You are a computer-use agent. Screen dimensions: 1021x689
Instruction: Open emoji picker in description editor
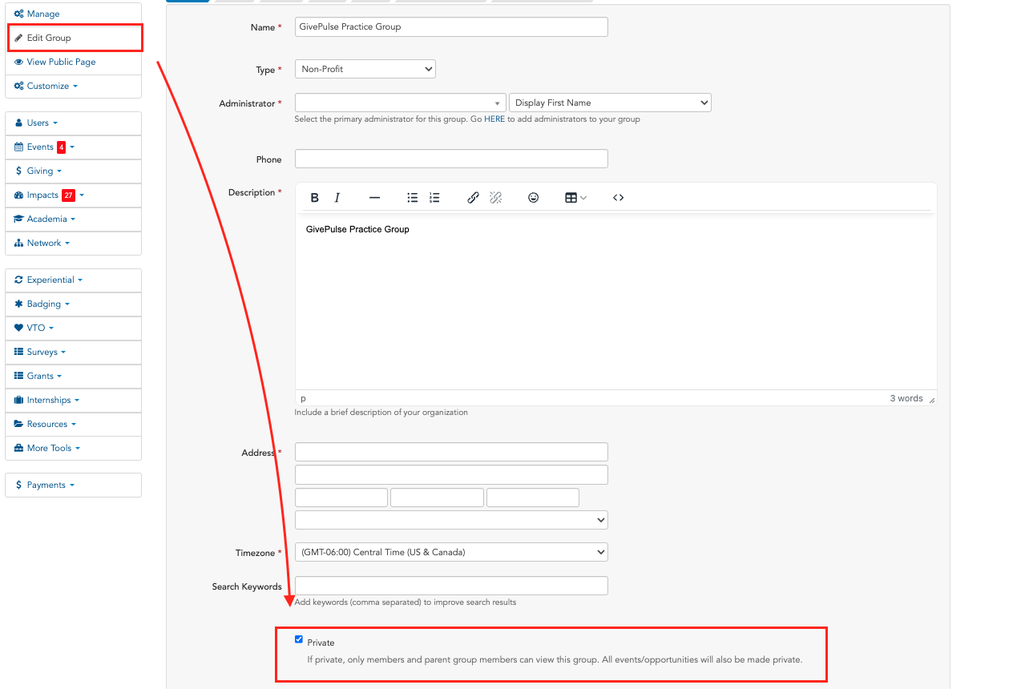[x=533, y=198]
